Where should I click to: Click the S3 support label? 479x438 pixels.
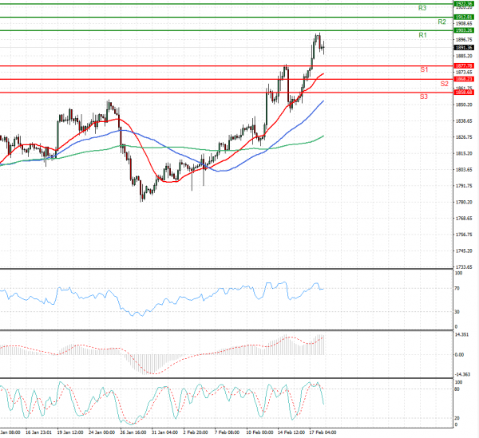pos(423,97)
